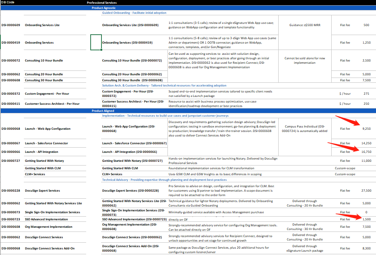The height and width of the screenshot is (255, 376).
Task: Click the 'Delivered through eSignature Launch package' cell
Action: tap(305, 249)
